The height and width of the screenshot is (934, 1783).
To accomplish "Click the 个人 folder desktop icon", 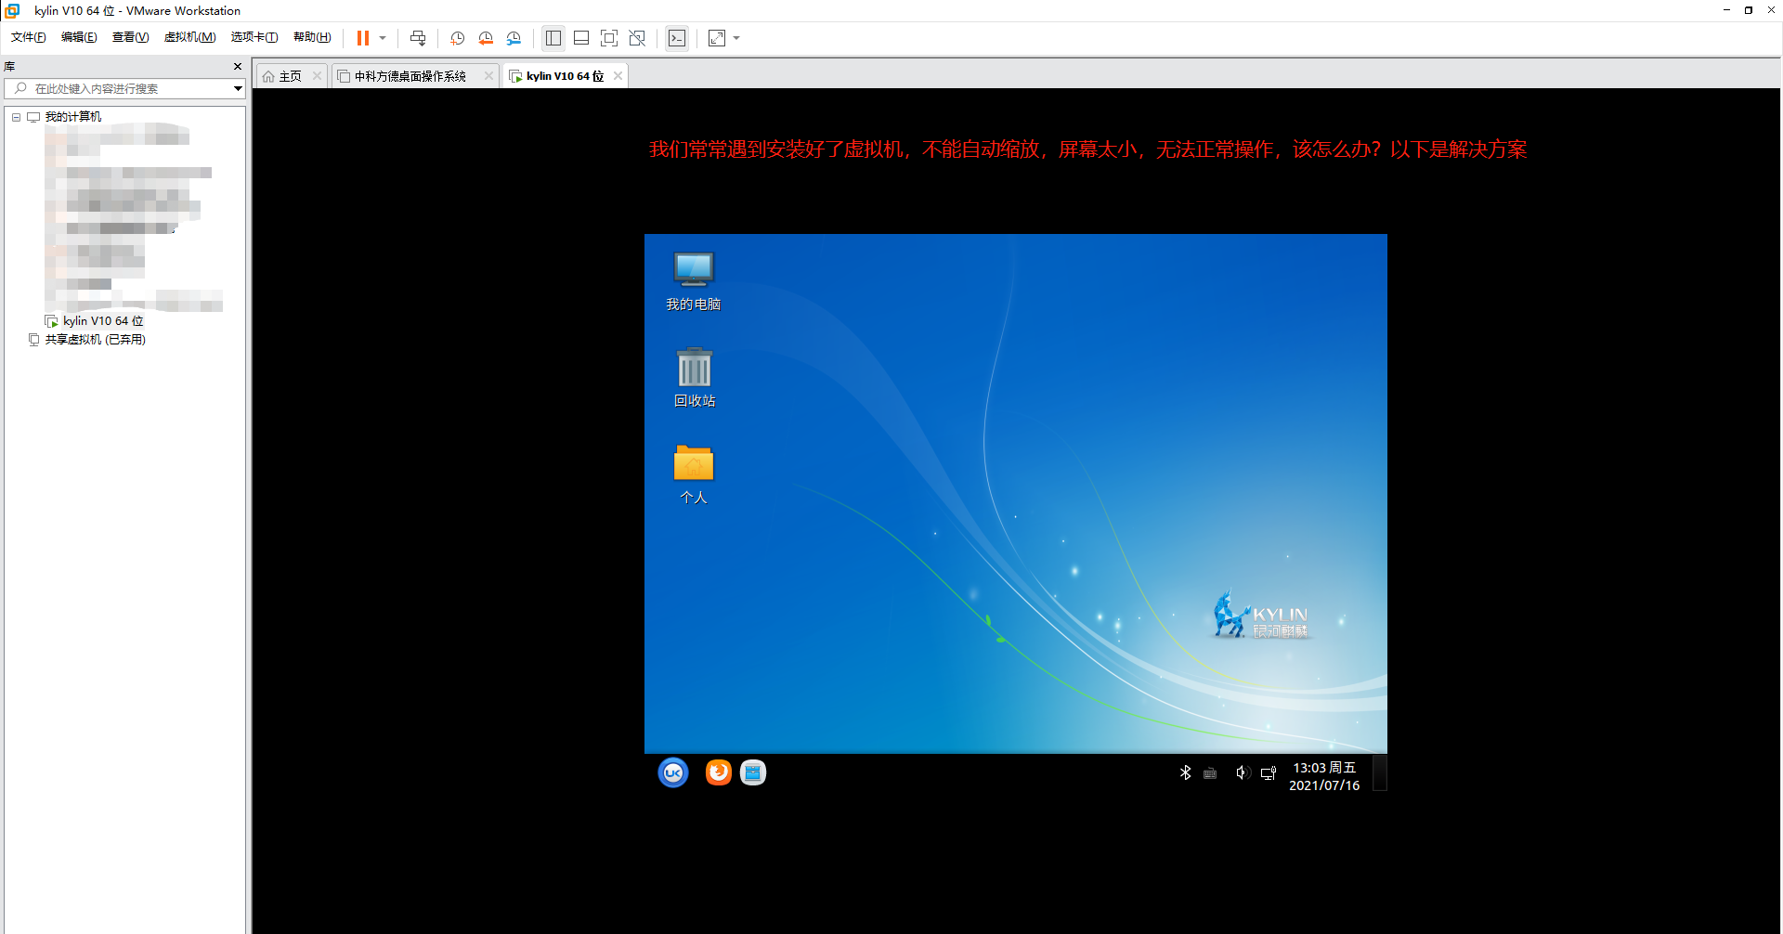I will 694,474.
